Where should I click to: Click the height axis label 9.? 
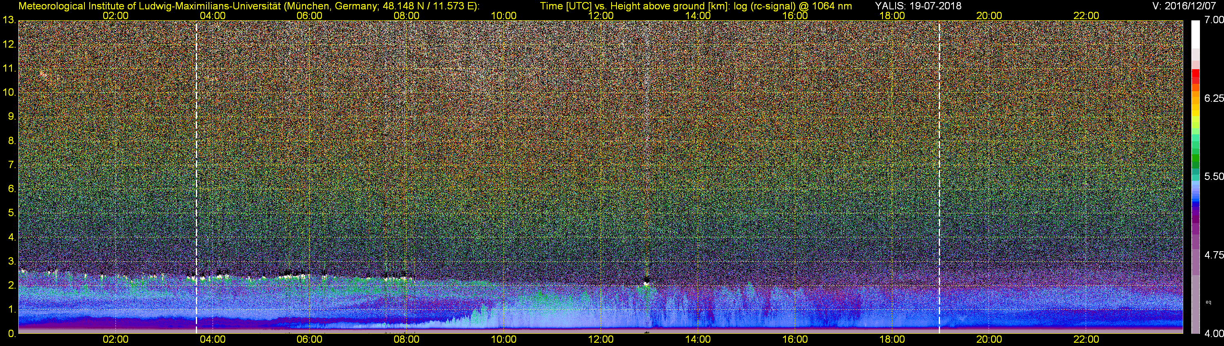coord(12,116)
